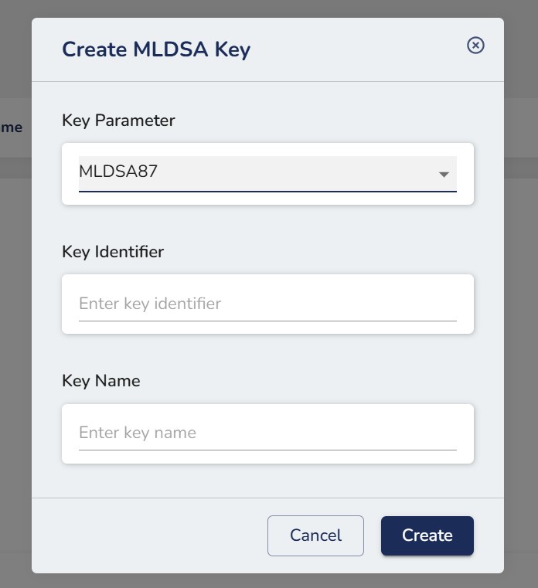This screenshot has width=538, height=588.
Task: Expand the Key Parameter dropdown arrow
Action: click(x=444, y=174)
